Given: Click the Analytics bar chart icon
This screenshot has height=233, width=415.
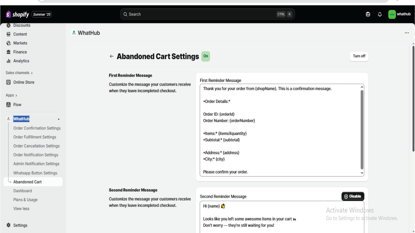Looking at the screenshot, I should coord(9,61).
